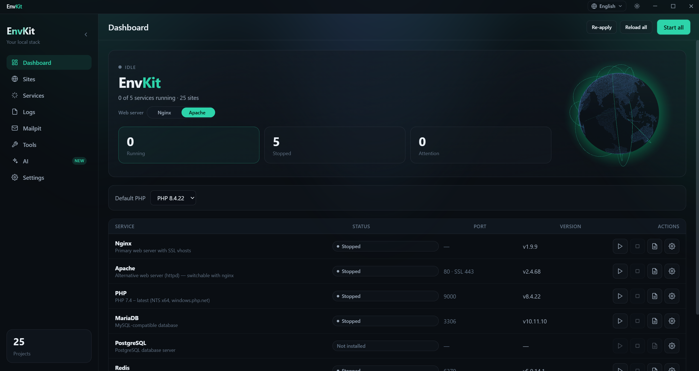
Task: Select Apache as web server
Action: (x=198, y=112)
